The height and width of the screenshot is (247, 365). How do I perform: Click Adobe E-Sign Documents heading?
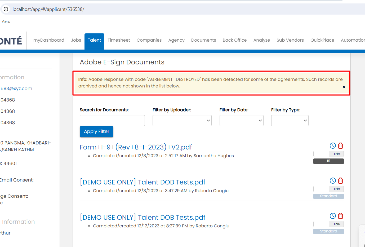122,62
